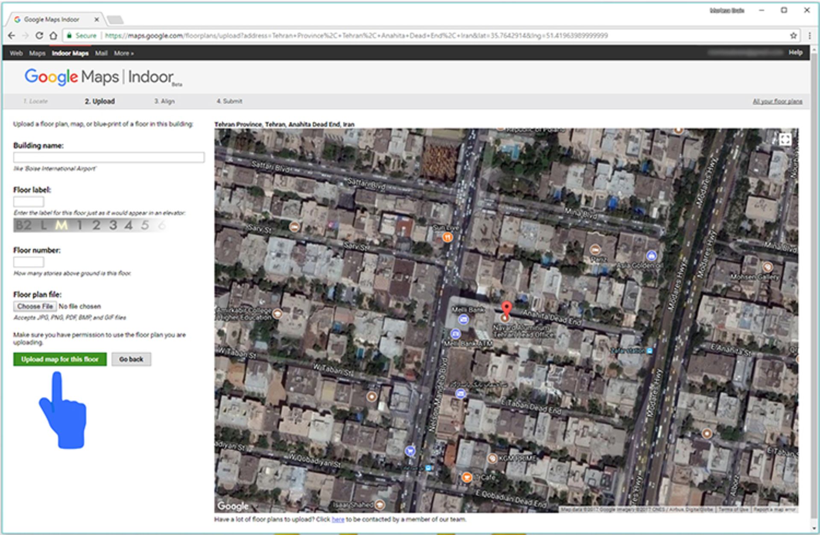Select the Asia Golden oil marker
The width and height of the screenshot is (820, 535).
(651, 256)
